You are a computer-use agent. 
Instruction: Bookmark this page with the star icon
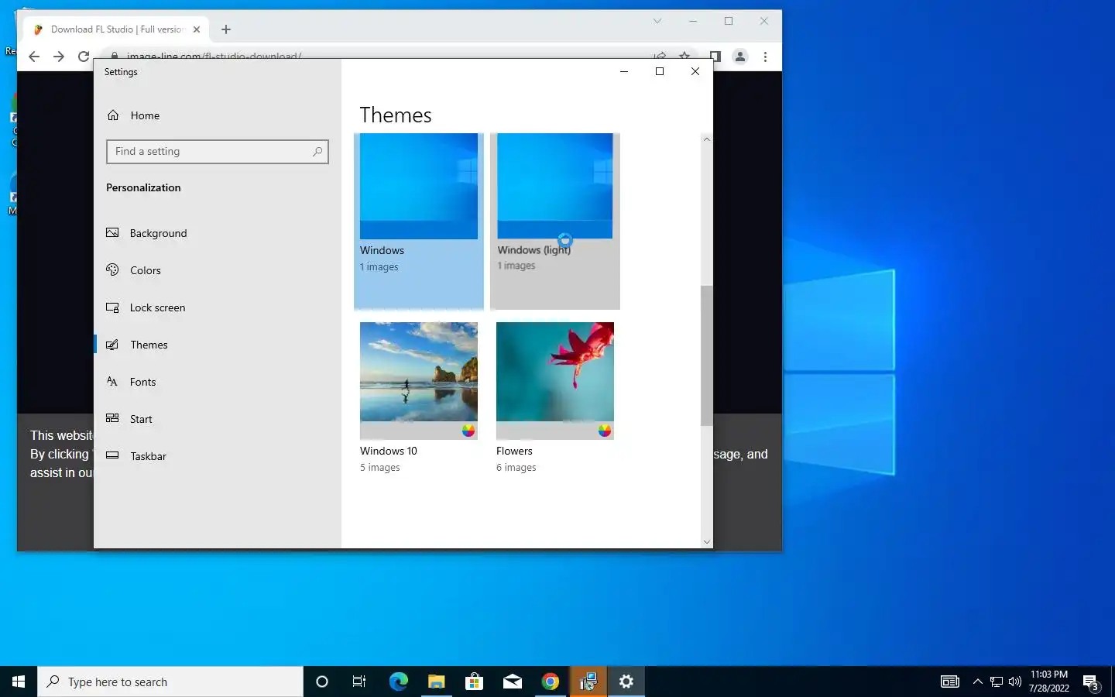pyautogui.click(x=684, y=57)
